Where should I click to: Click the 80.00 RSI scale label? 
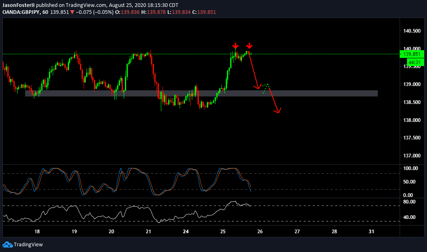[409, 202]
